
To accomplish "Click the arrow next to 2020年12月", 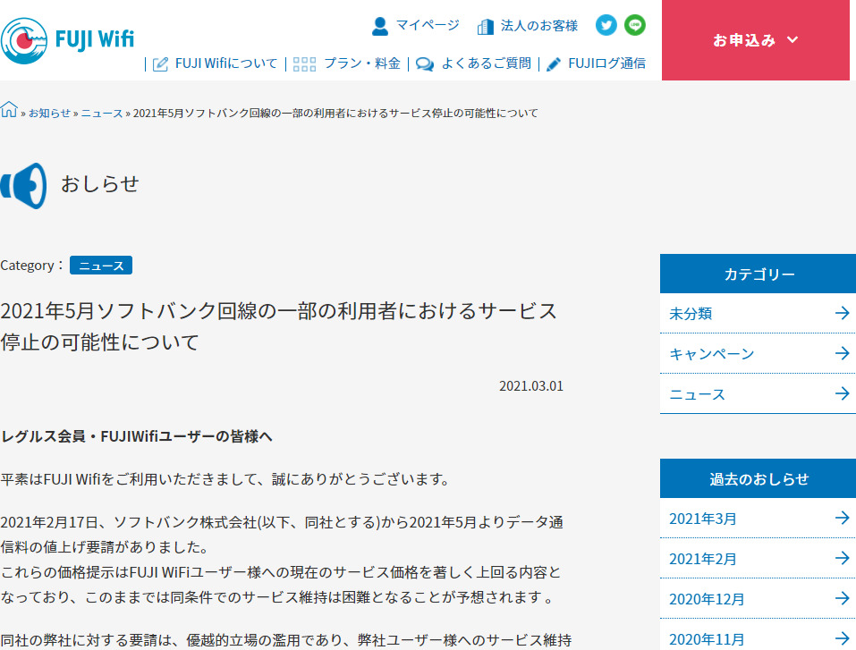I will pos(842,598).
